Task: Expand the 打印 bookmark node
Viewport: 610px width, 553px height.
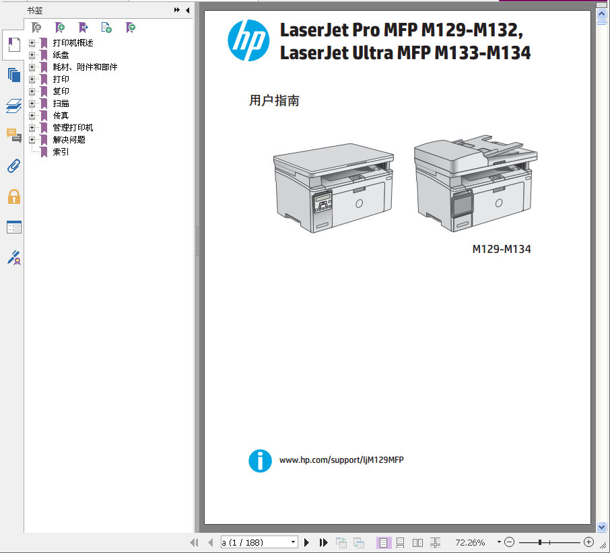Action: (32, 79)
